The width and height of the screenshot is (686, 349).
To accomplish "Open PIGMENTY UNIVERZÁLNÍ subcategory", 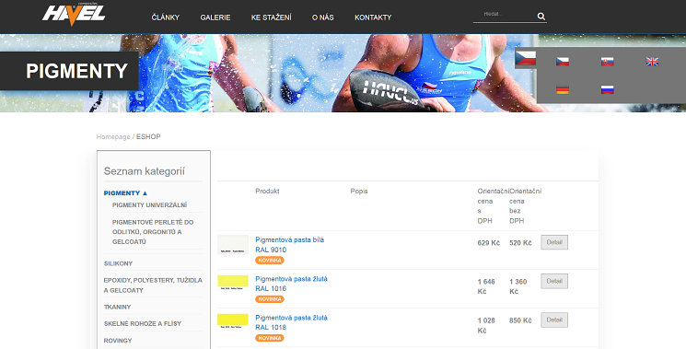I will [x=149, y=205].
